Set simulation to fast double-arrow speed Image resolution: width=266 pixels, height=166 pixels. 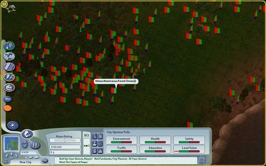pos(31,157)
